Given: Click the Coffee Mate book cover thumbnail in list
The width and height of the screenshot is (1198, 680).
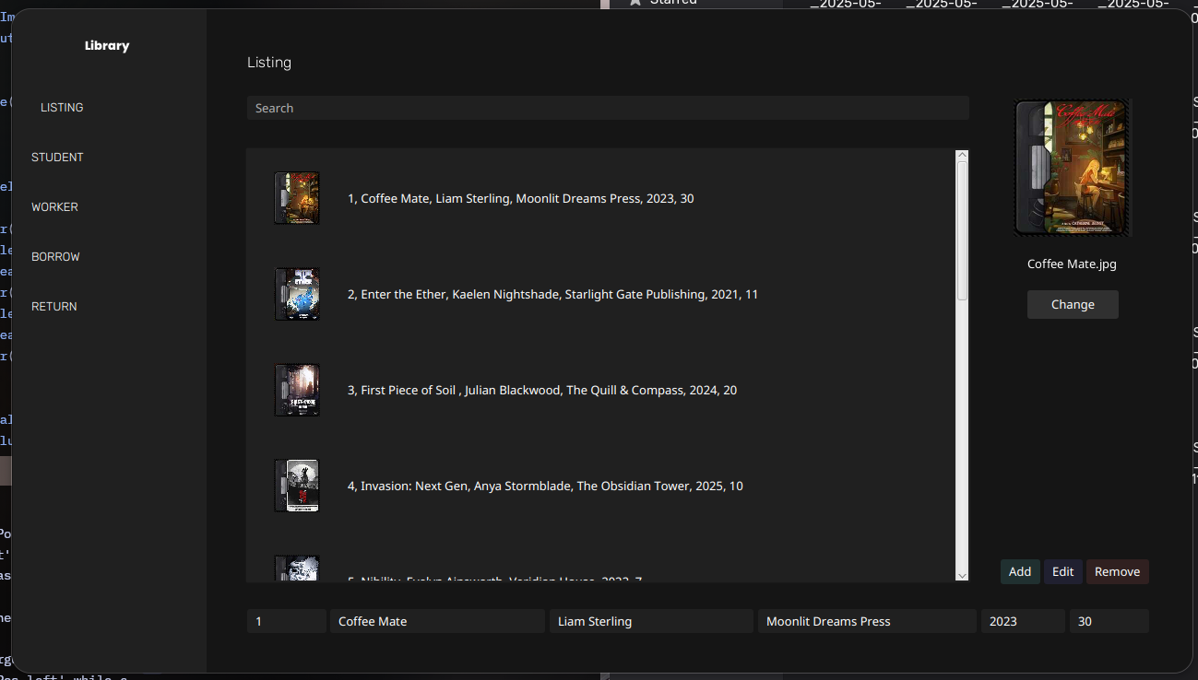Looking at the screenshot, I should click(x=297, y=198).
